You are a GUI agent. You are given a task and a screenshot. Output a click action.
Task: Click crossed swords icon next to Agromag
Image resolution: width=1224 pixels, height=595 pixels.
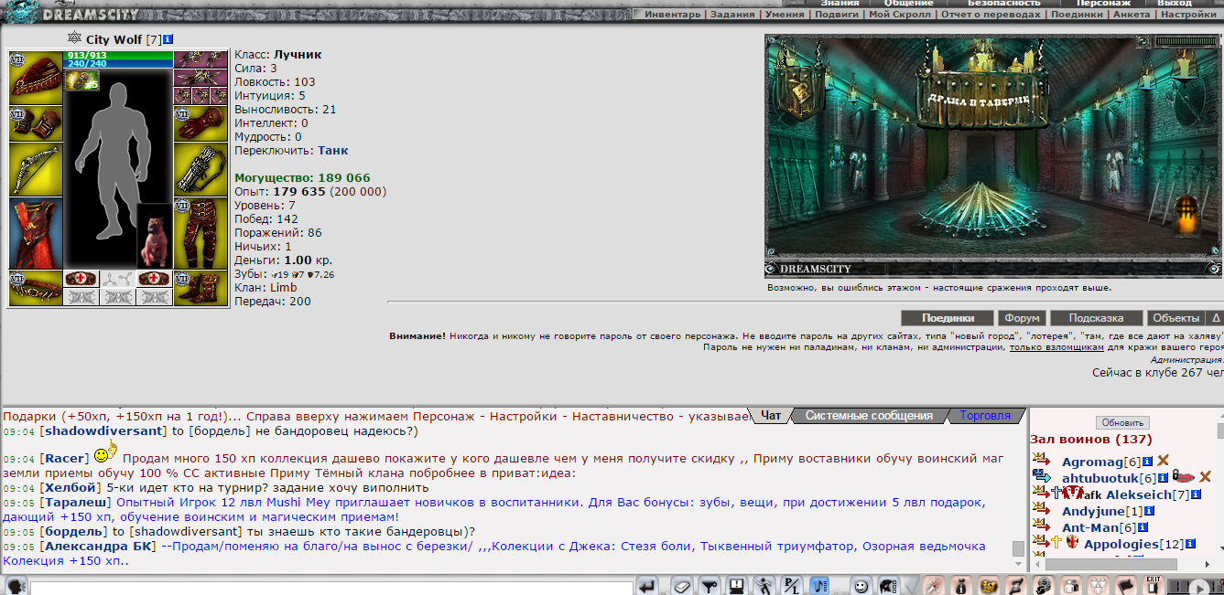(1164, 461)
